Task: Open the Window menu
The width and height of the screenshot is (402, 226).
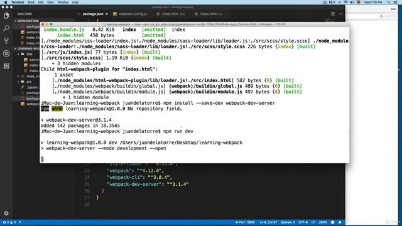Action: 63,2
